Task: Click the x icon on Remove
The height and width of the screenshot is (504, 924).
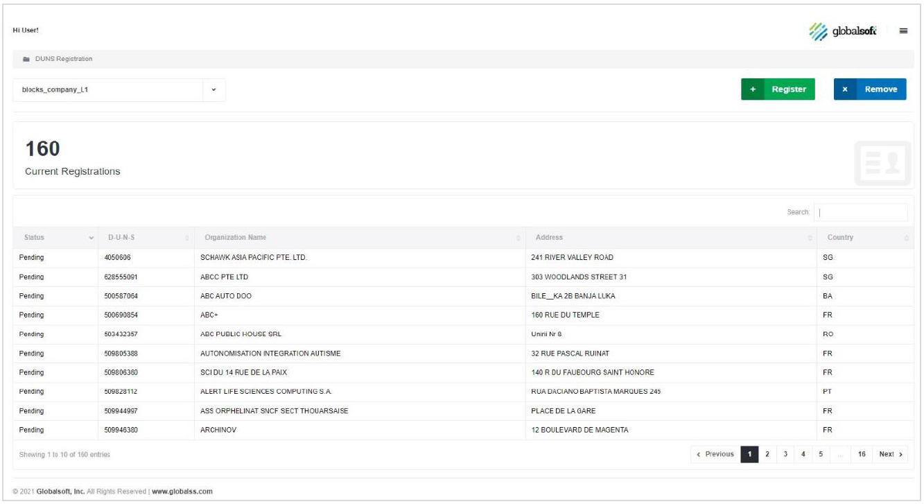Action: [845, 89]
